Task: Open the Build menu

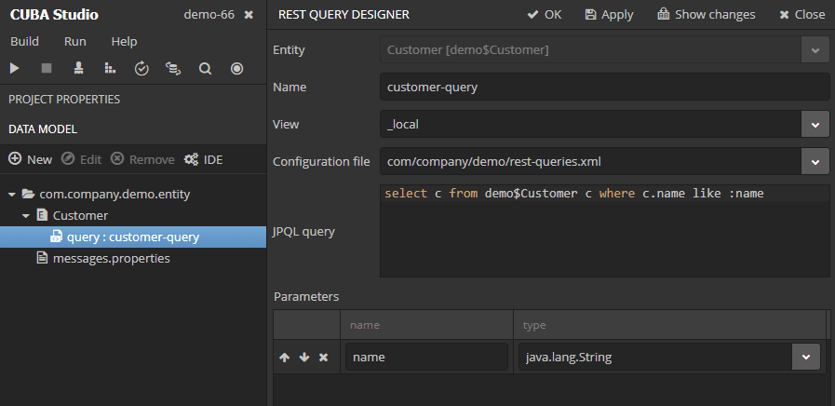Action: click(x=24, y=42)
